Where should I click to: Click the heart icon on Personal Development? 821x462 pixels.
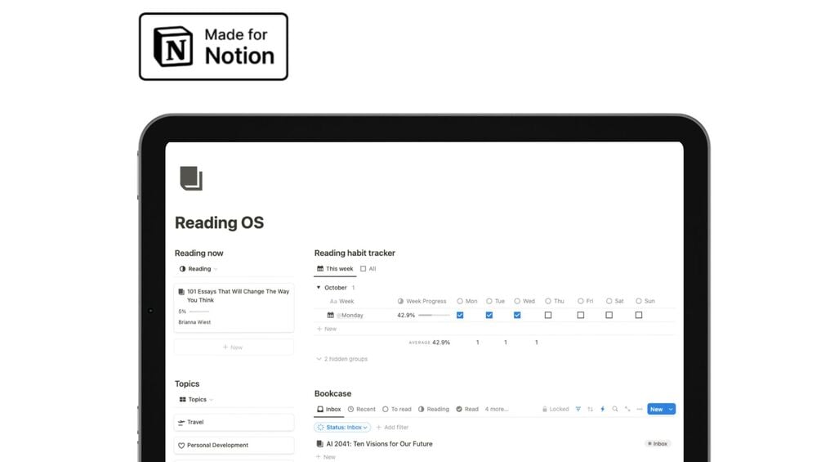pyautogui.click(x=181, y=446)
